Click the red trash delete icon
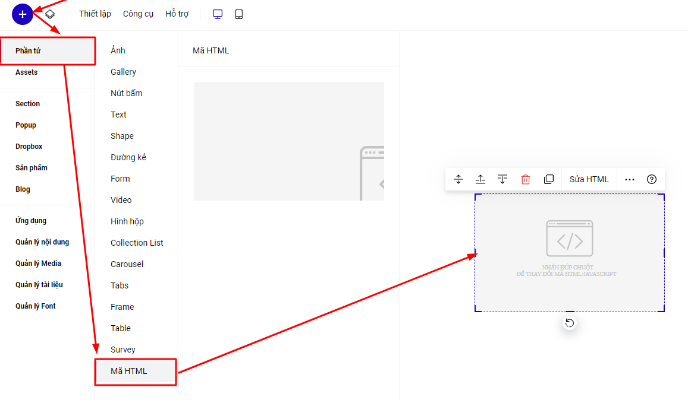The width and height of the screenshot is (688, 400). [525, 179]
